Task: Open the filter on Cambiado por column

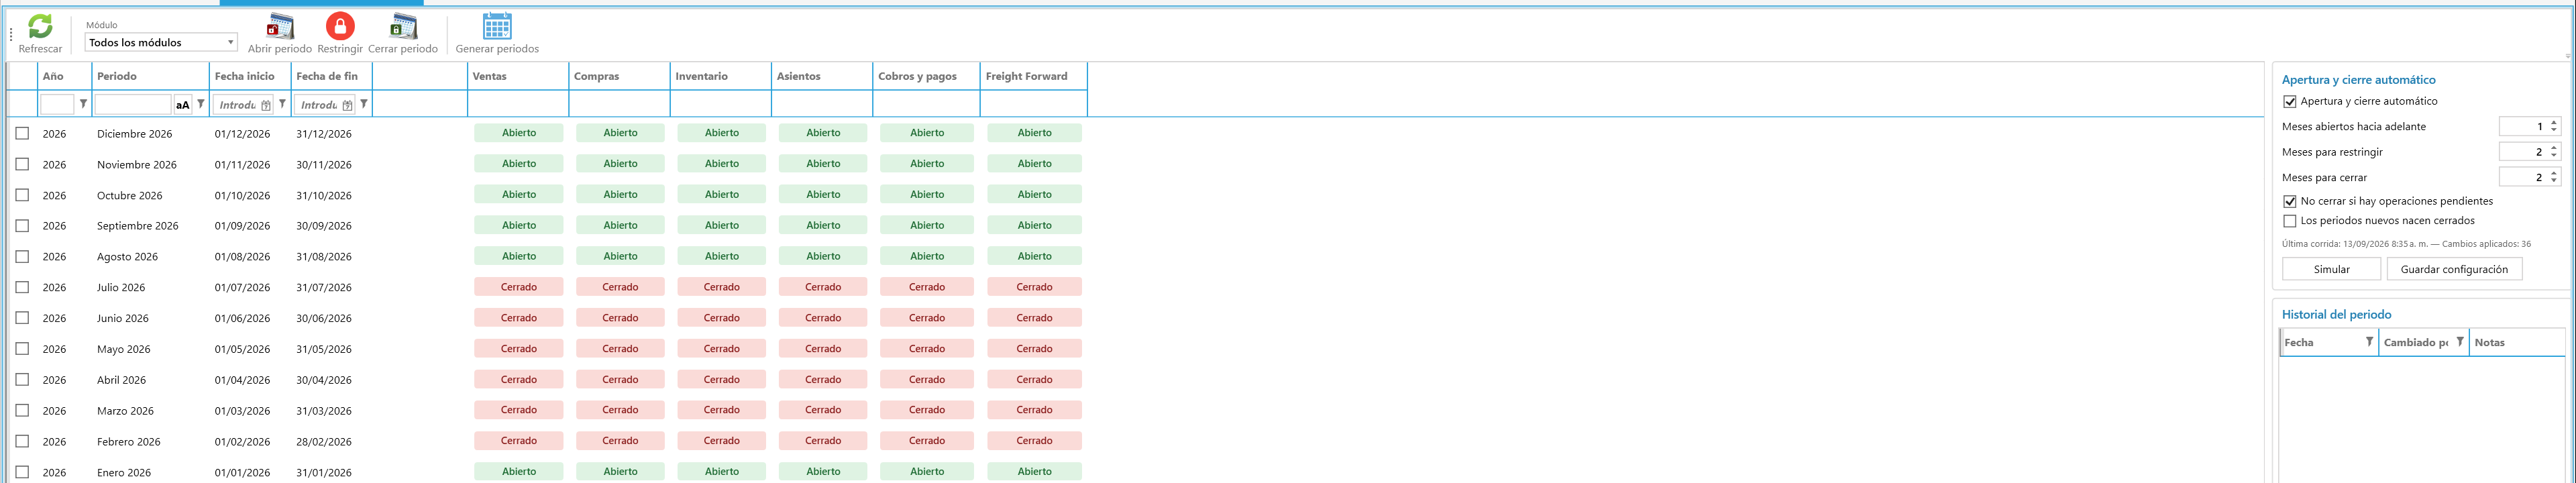Action: [x=2460, y=342]
